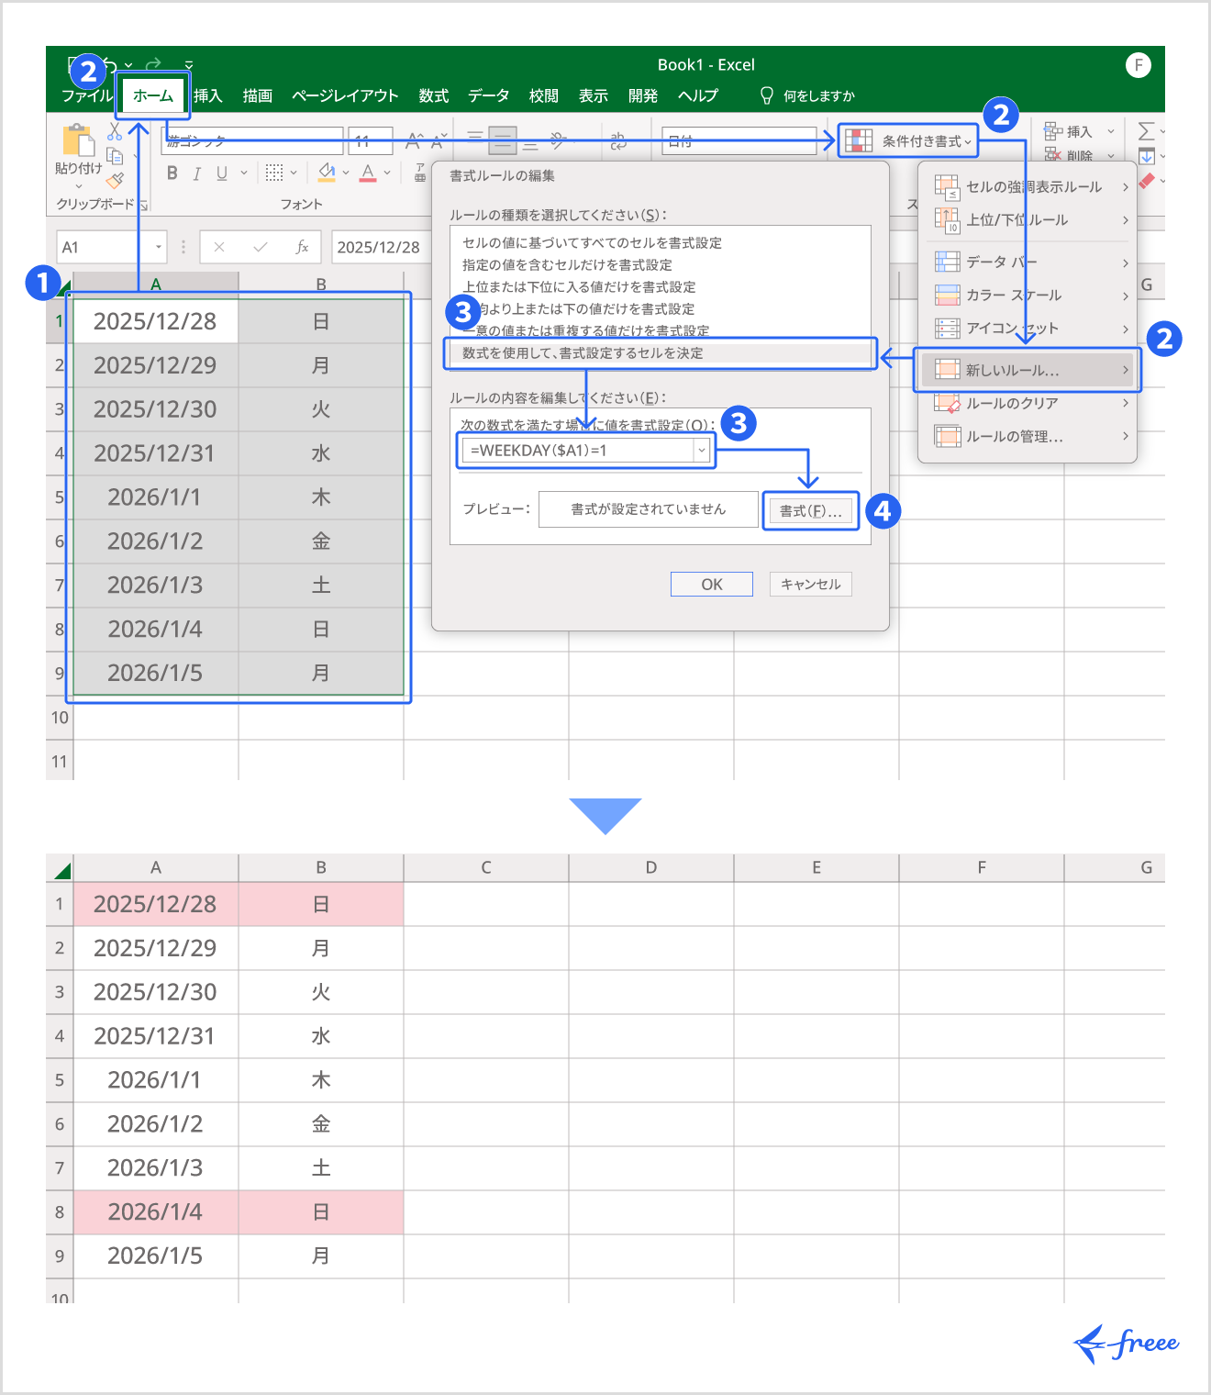Expand the Name Box dropdown arrow

pyautogui.click(x=158, y=247)
